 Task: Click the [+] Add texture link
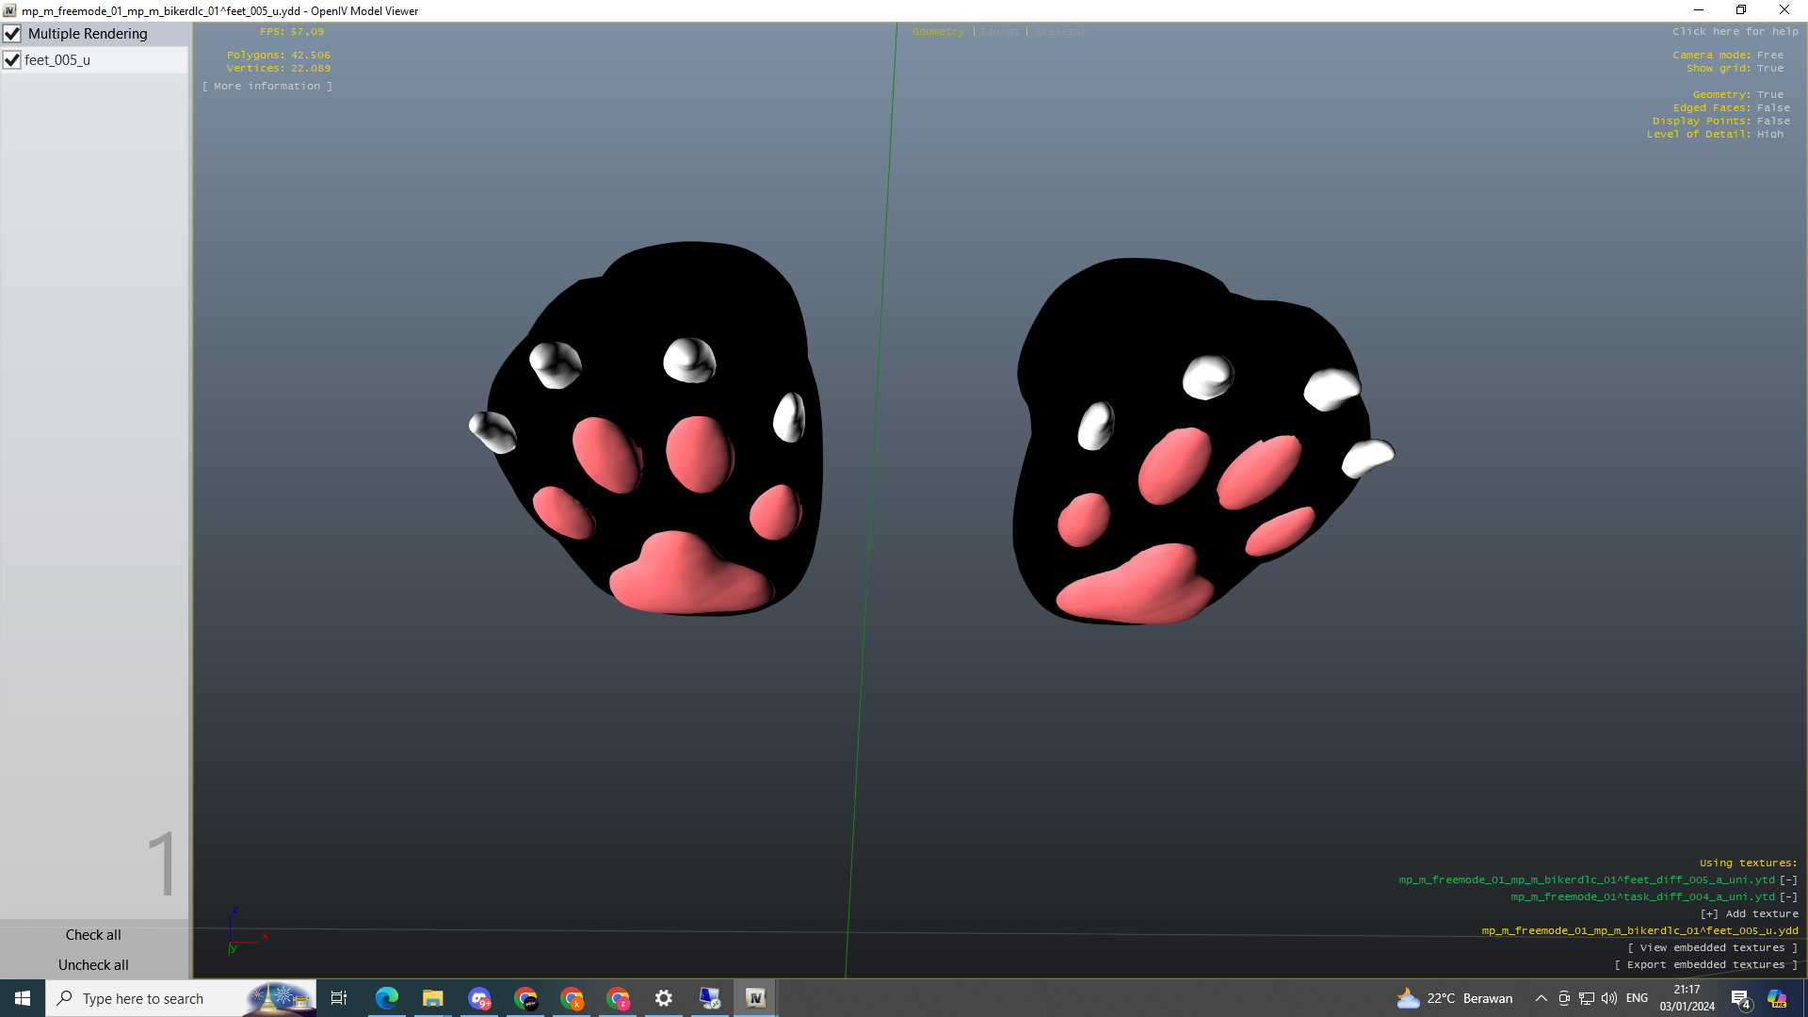tap(1749, 914)
